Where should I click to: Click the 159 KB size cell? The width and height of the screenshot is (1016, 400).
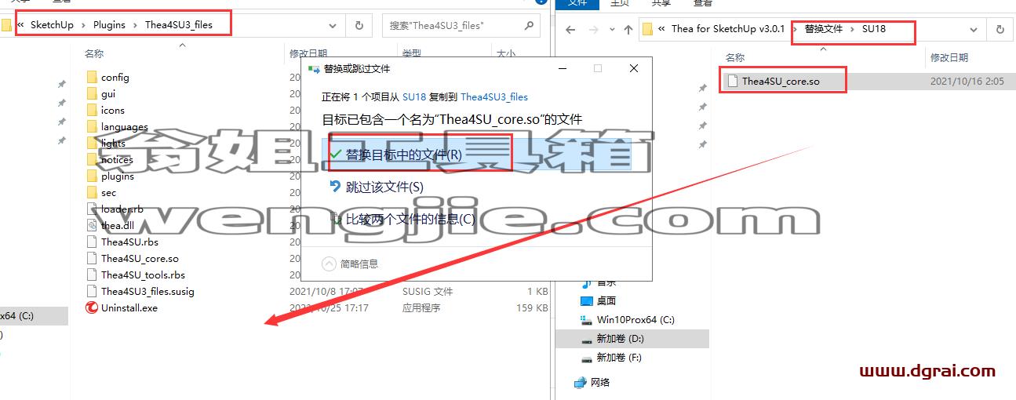point(530,307)
